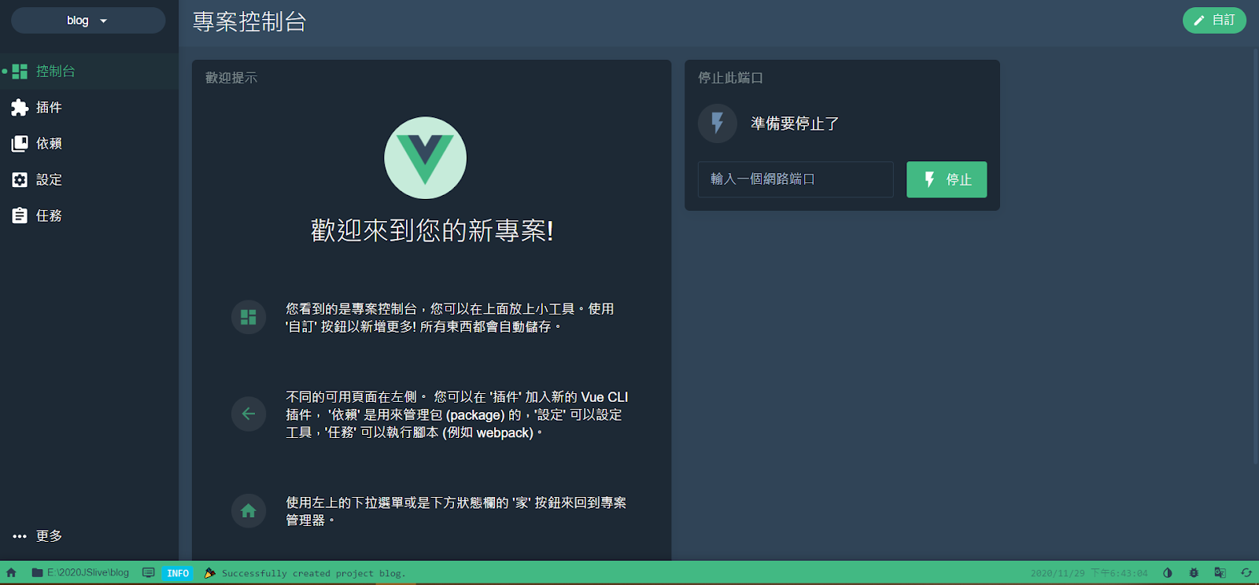Click the INFO log badge
1259x585 pixels.
pyautogui.click(x=178, y=573)
